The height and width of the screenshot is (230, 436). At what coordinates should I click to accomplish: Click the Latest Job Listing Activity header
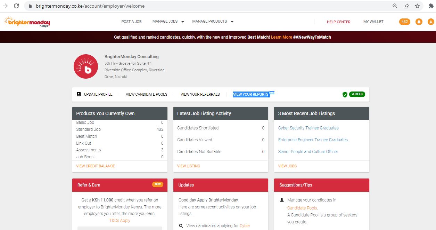click(x=221, y=113)
